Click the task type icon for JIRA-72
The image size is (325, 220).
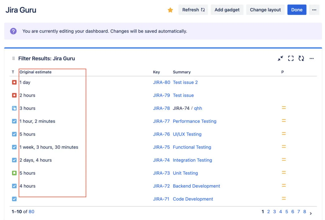click(x=14, y=186)
